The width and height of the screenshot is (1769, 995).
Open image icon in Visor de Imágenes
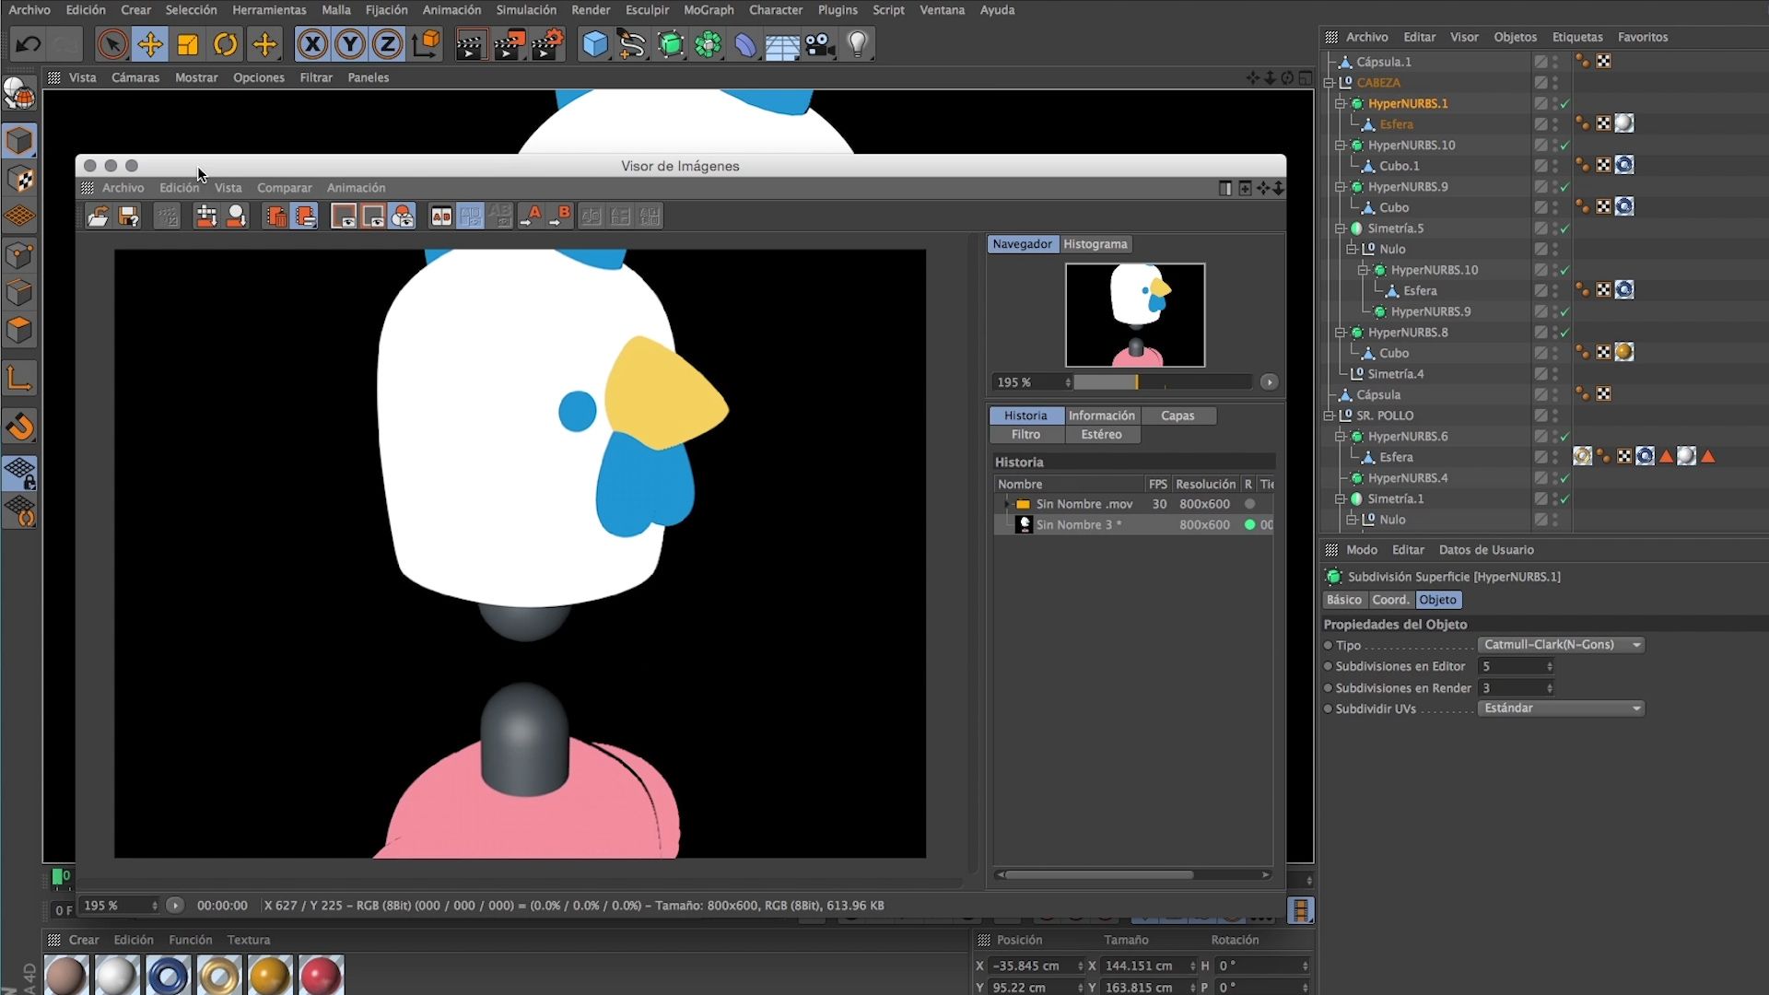(x=98, y=217)
